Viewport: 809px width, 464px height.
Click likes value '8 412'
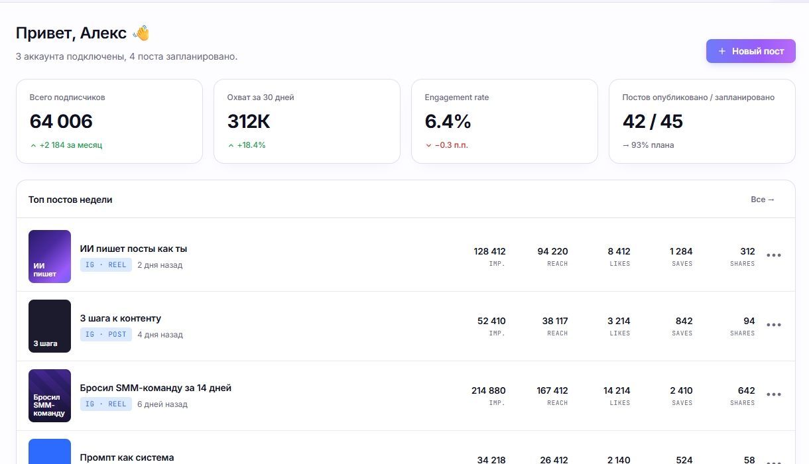tap(619, 251)
